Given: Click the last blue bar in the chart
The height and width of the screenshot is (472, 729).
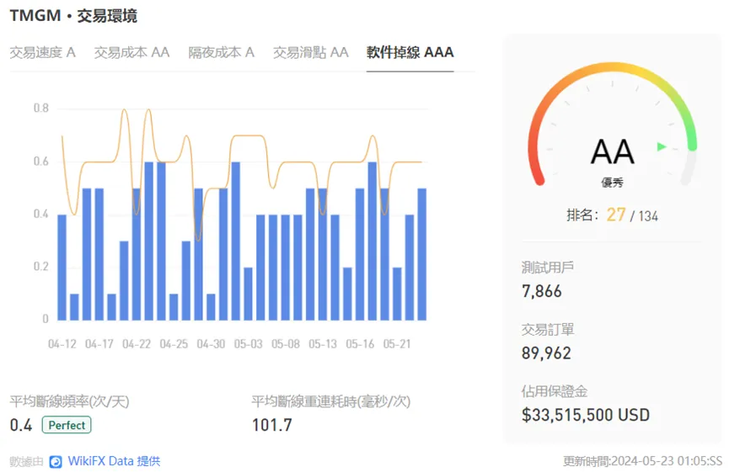Looking at the screenshot, I should click(x=422, y=254).
